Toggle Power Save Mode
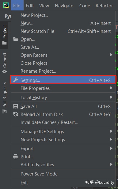Image resolution: width=118 pixels, height=189 pixels. pyautogui.click(x=63, y=174)
